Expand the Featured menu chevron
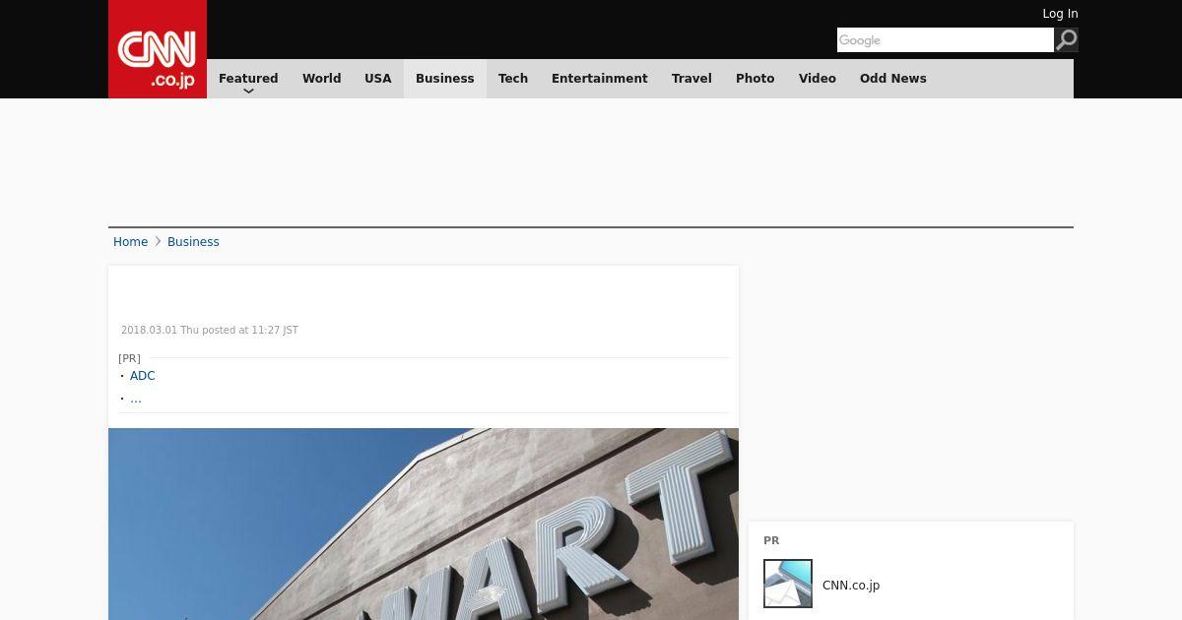The height and width of the screenshot is (620, 1182). point(248,91)
